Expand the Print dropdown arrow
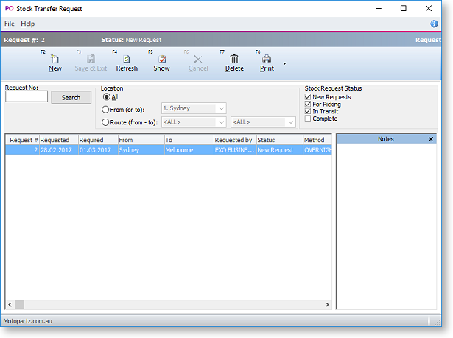453x338 pixels. pyautogui.click(x=285, y=63)
